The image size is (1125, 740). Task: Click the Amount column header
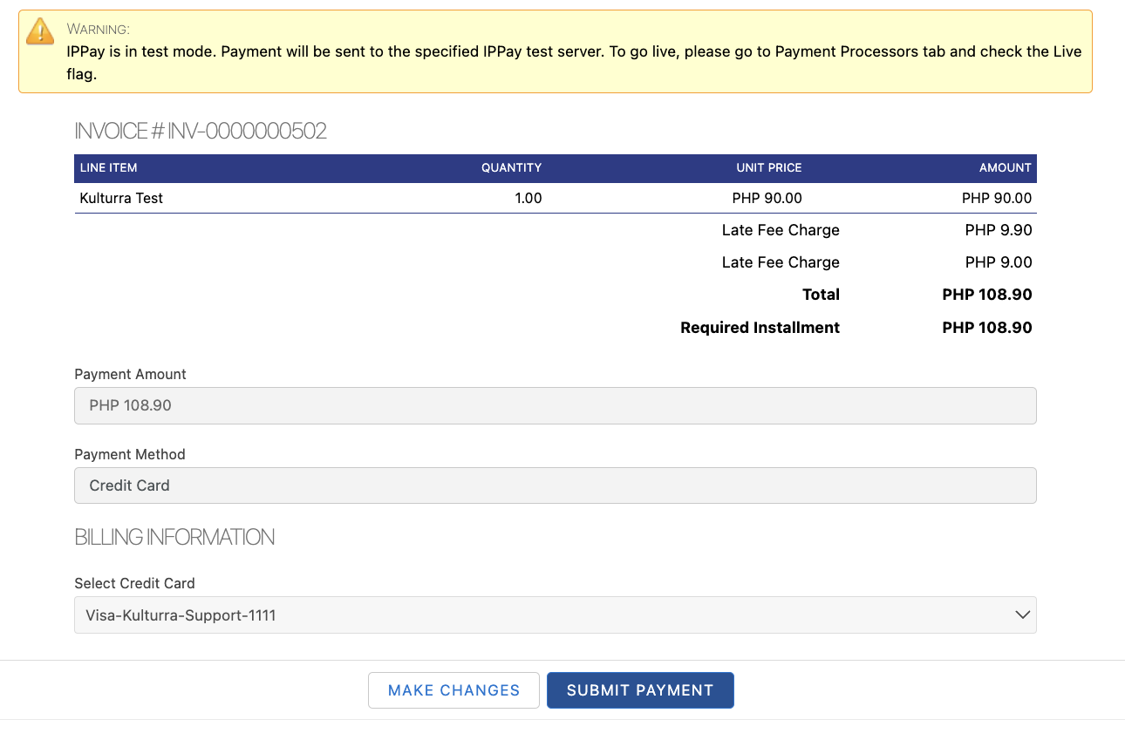click(x=1005, y=168)
